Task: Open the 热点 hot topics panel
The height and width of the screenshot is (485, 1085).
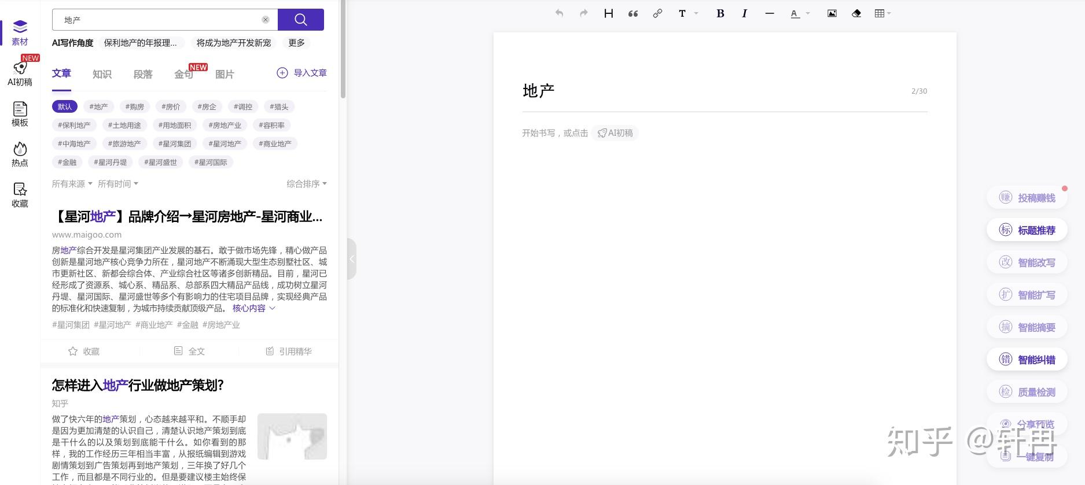Action: pos(20,154)
